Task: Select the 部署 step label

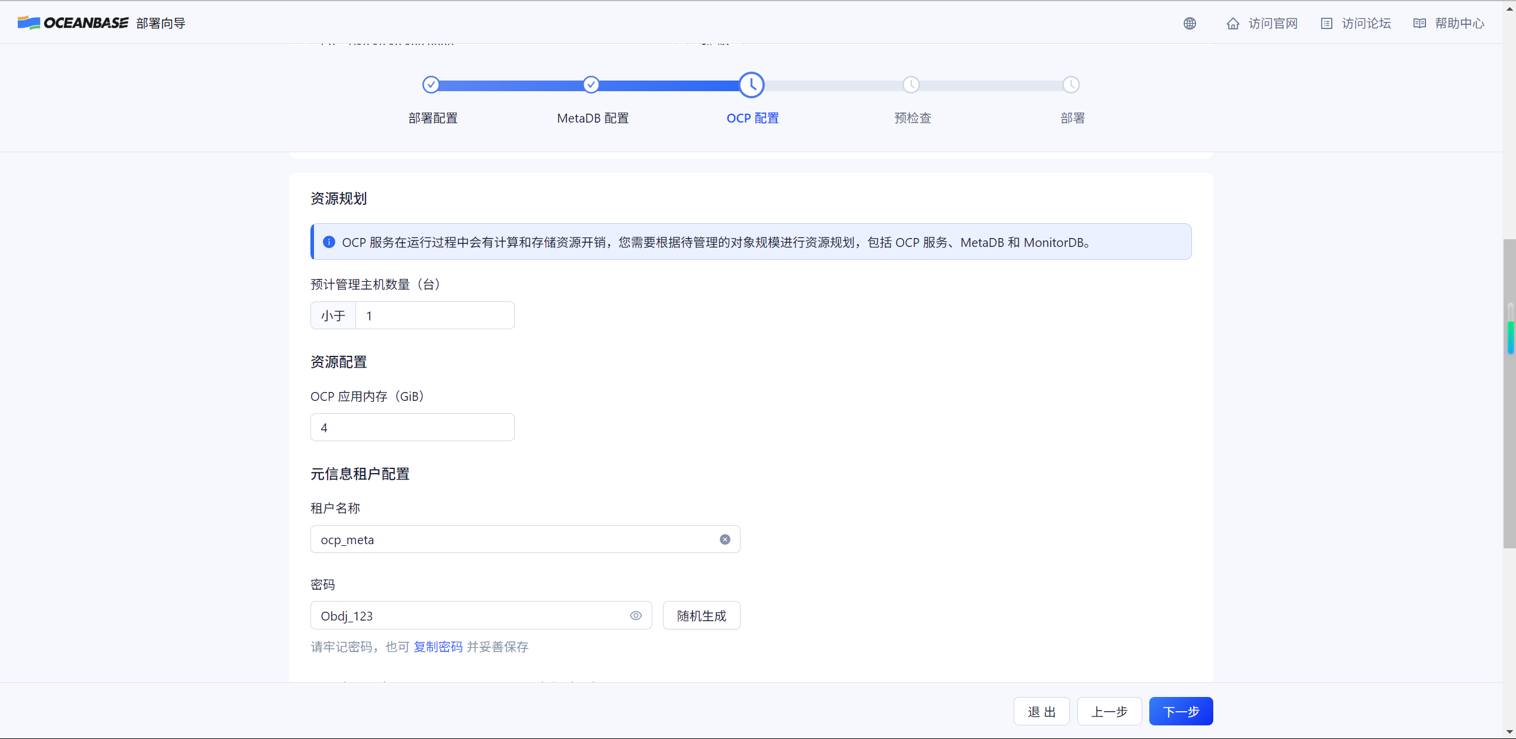Action: click(x=1072, y=118)
